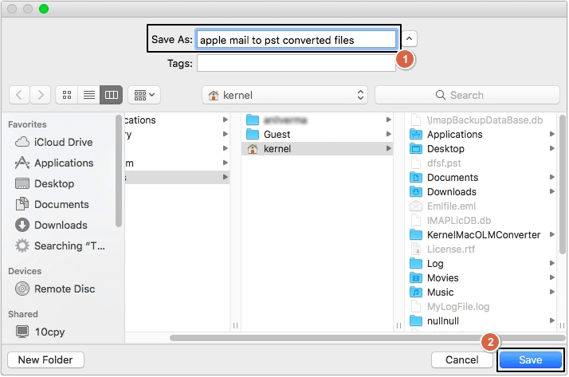569x377 pixels.
Task: Expand arrow next to kernel folder
Action: pos(389,148)
